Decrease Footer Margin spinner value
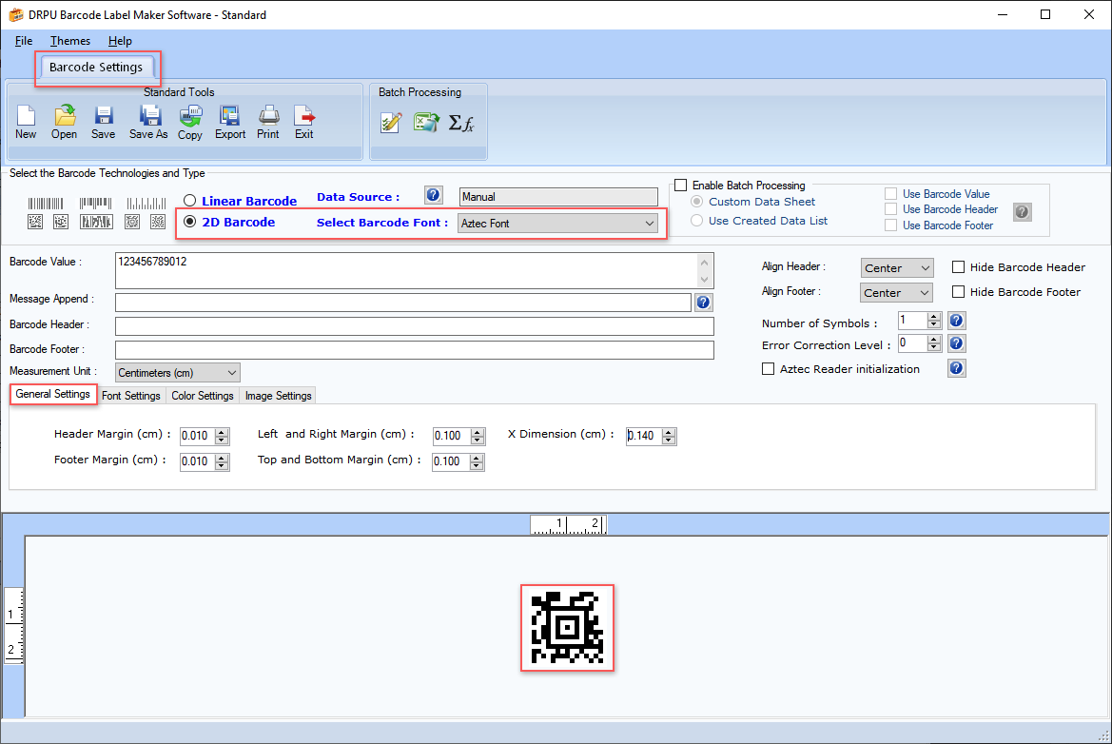The height and width of the screenshot is (744, 1112). pos(222,466)
